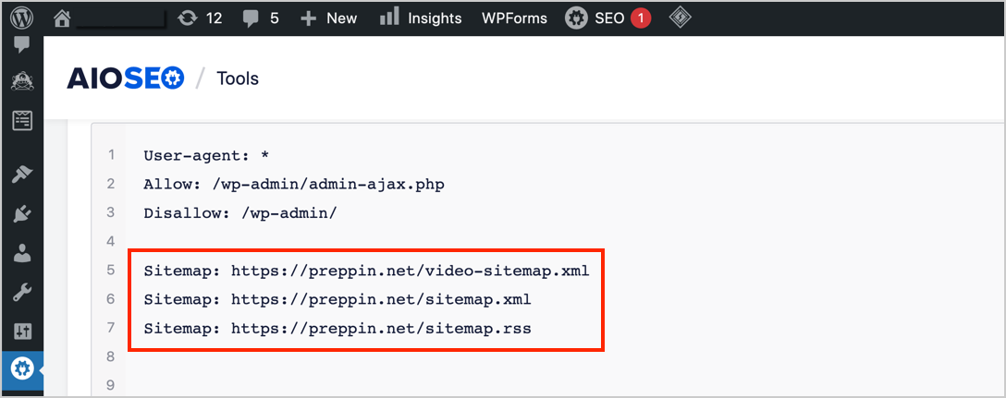
Task: Open the 12 pending updates
Action: click(200, 18)
